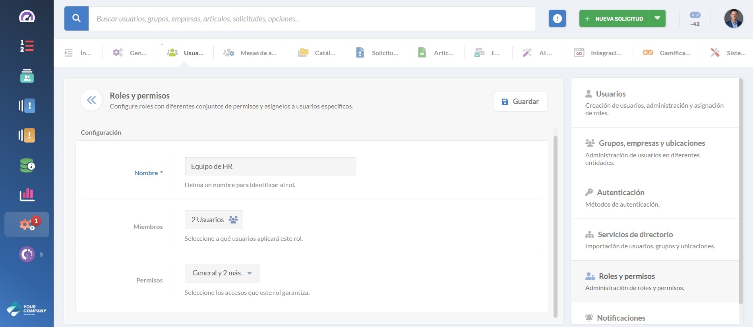
Task: Click the configuration panel vertical scrollbar
Action: point(556,226)
